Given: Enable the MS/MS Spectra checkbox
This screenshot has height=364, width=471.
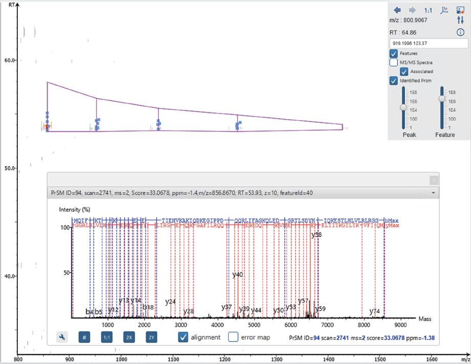Looking at the screenshot, I should point(394,62).
